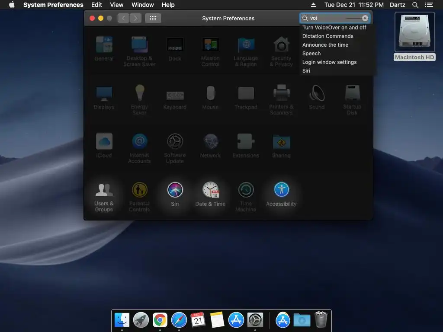Viewport: 443px width, 332px height.
Task: Open Startup Disk preferences
Action: tap(352, 100)
